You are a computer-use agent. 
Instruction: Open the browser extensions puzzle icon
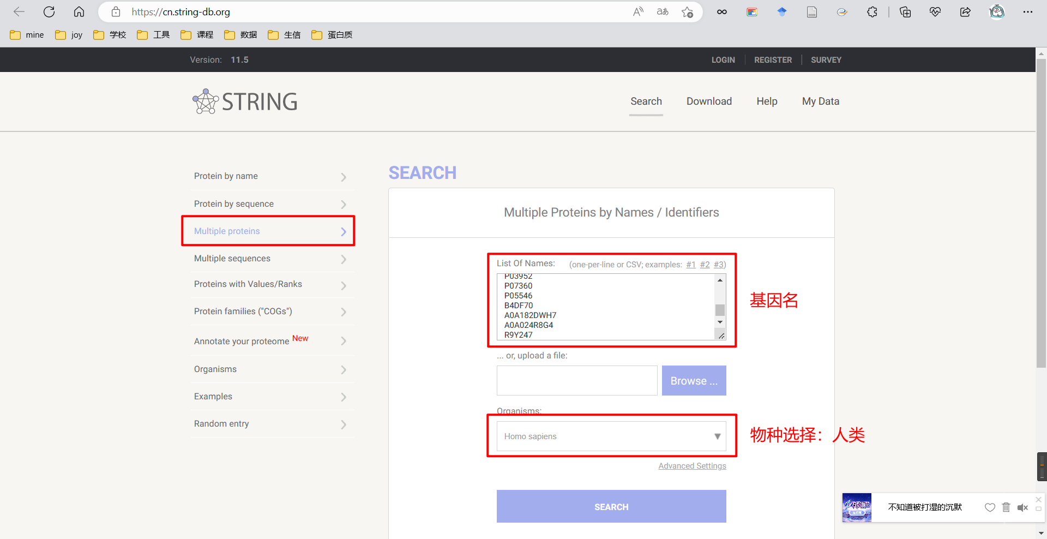pos(872,11)
